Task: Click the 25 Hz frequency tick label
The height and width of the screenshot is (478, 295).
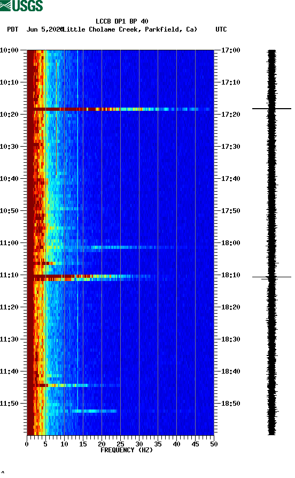Action: pyautogui.click(x=120, y=444)
